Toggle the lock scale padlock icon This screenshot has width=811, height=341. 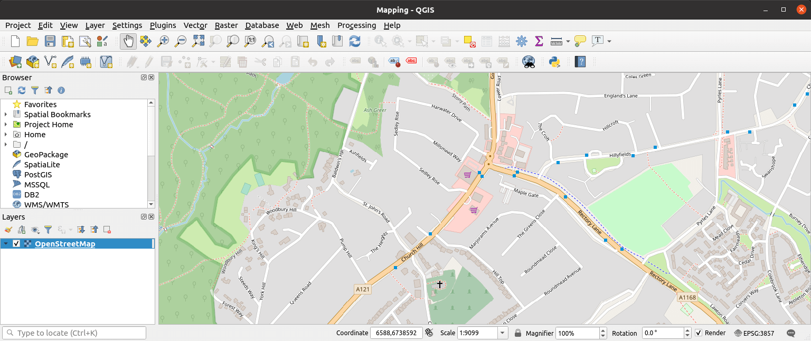point(518,333)
